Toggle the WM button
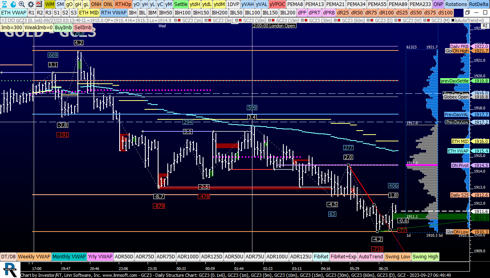The height and width of the screenshot is (278, 490). coord(50,4)
